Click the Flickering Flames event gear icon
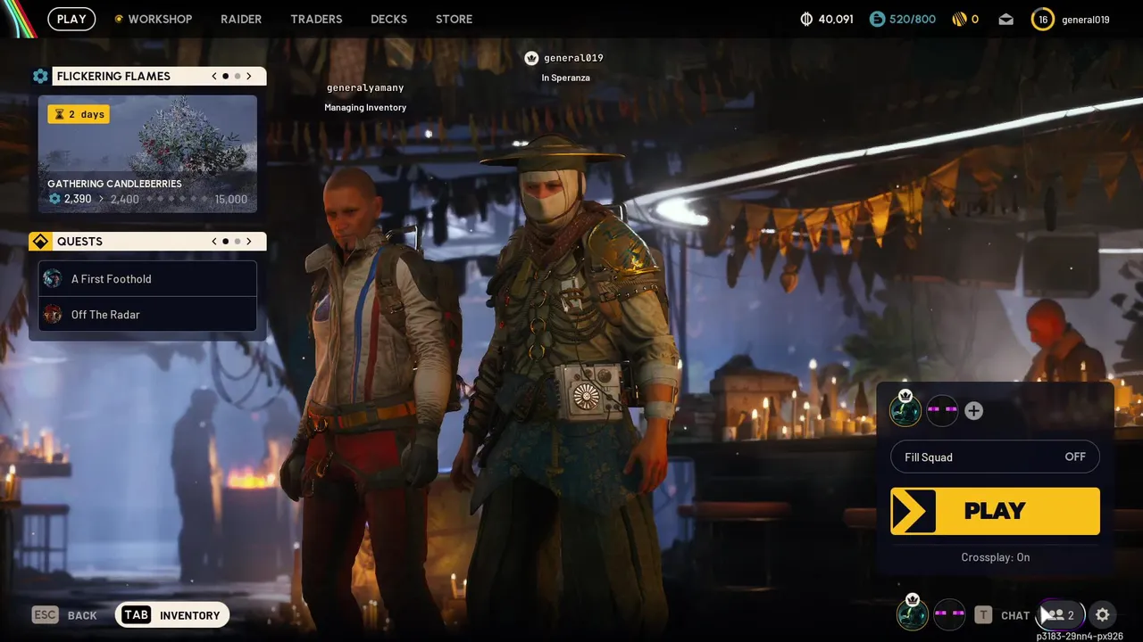 pos(40,76)
